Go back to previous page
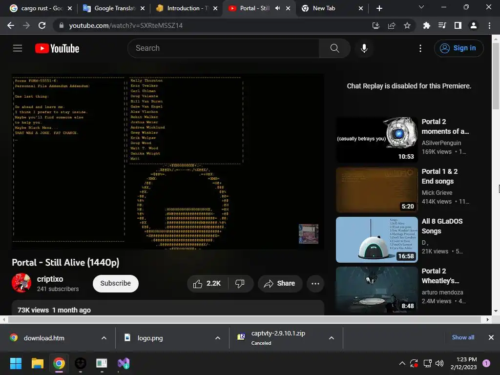The image size is (500, 375). coord(11,25)
